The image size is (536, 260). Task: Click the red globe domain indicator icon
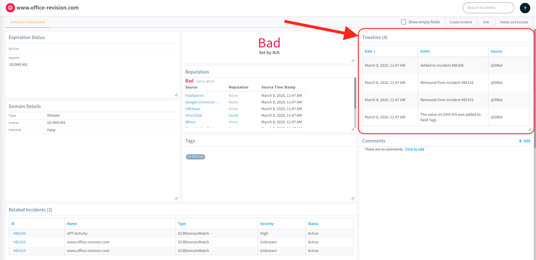click(10, 8)
